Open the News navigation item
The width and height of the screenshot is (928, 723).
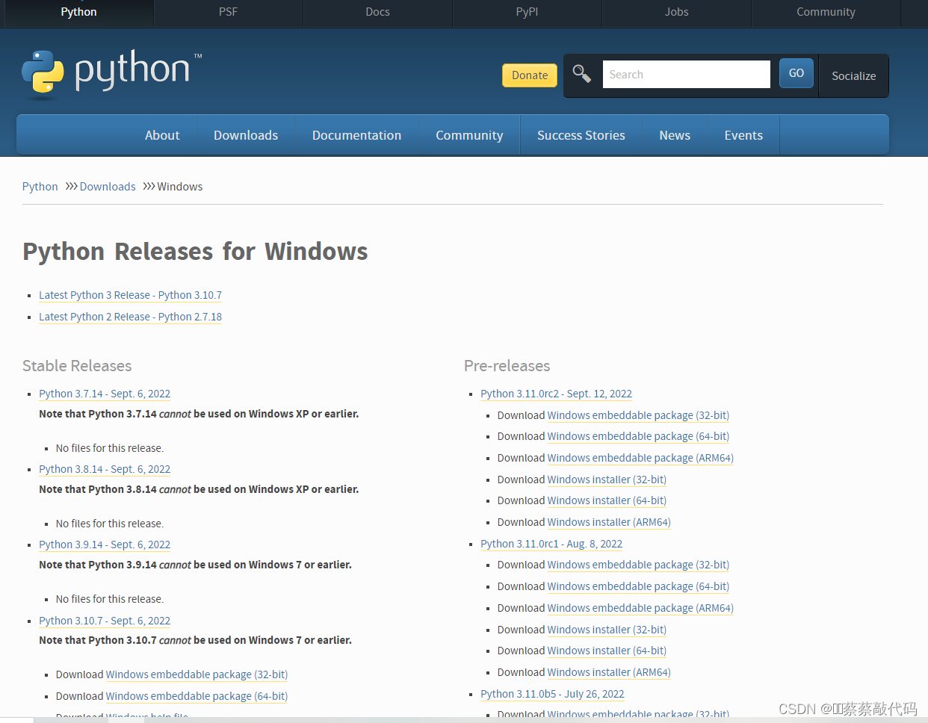[675, 135]
